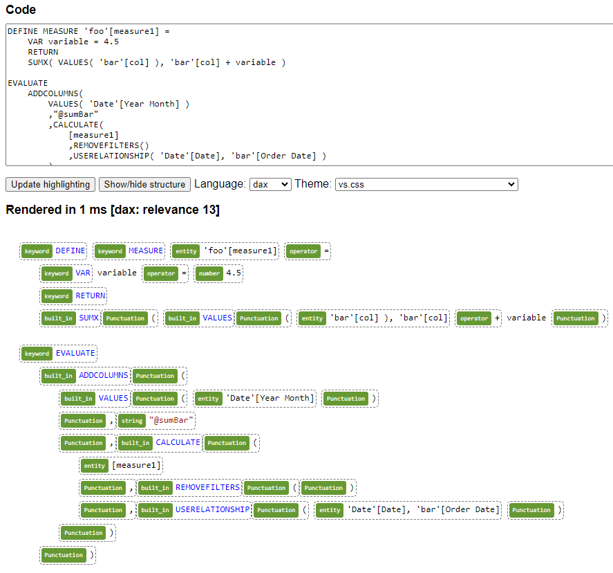Click the keyword badge before EVALUATE
The height and width of the screenshot is (573, 613).
(x=37, y=353)
